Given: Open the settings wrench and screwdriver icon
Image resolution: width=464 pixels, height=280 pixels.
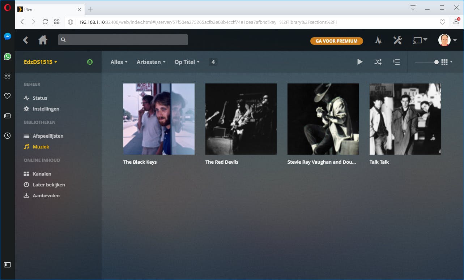Looking at the screenshot, I should 397,40.
